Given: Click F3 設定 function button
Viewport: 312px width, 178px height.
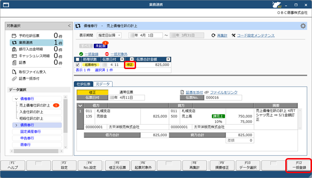Looking at the screenshot, I should [x=64, y=166].
